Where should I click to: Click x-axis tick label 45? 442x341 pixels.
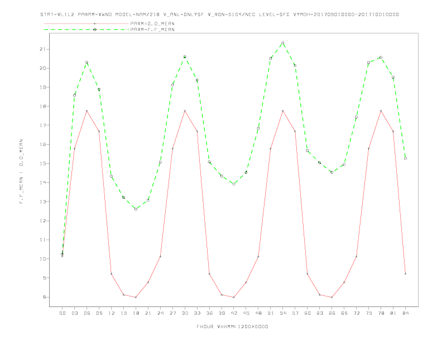(246, 313)
